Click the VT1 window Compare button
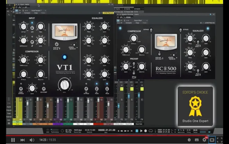This screenshot has height=144, width=229. pos(27,13)
